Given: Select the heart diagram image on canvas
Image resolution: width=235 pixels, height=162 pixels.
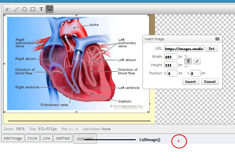Looking at the screenshot, I should (x=76, y=63).
